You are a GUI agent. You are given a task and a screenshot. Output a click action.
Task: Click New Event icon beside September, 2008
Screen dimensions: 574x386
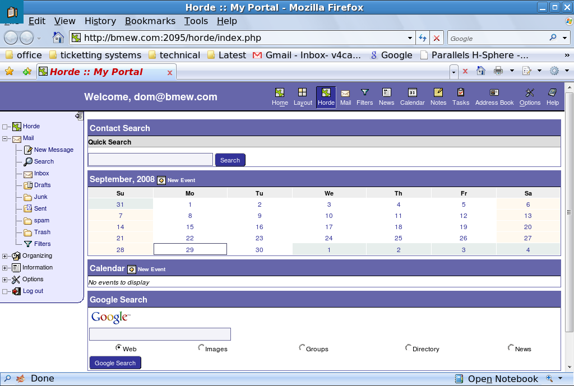pyautogui.click(x=161, y=180)
